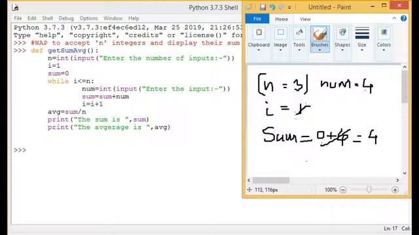This screenshot has width=419, height=235.
Task: Expand the Shapes dropdown arrow
Action: (342, 50)
